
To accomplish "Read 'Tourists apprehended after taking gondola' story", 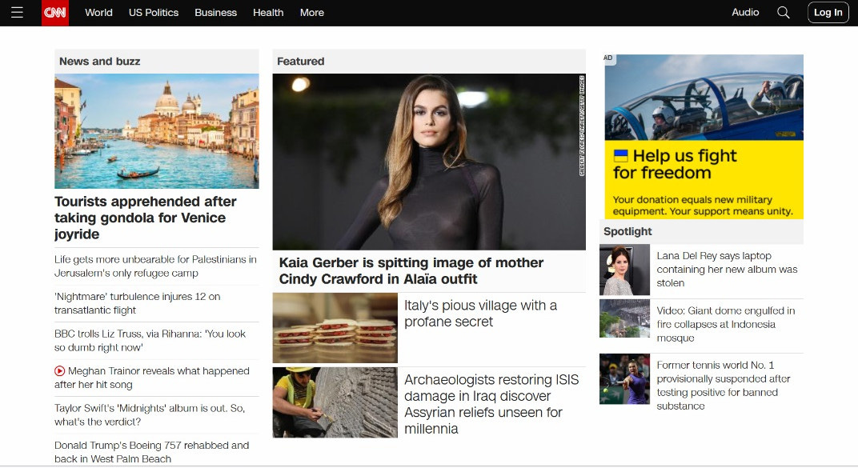I will 146,218.
